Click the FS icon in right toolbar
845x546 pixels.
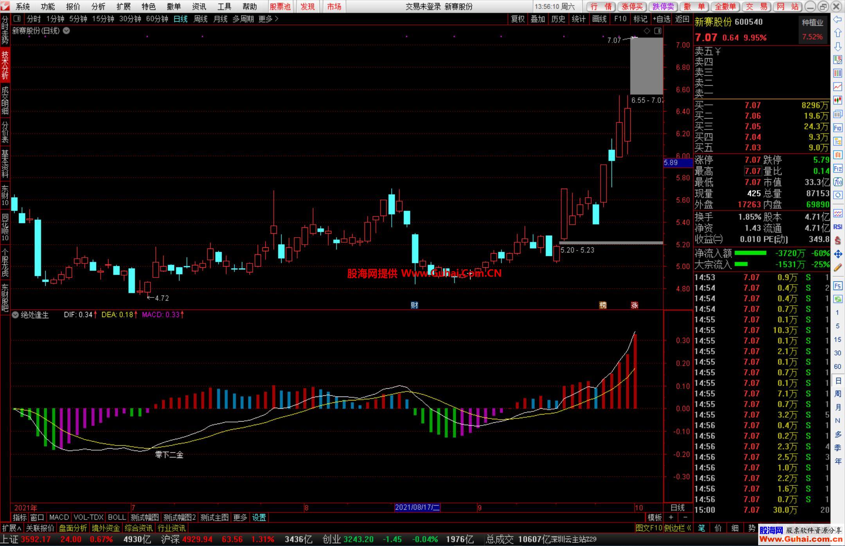tap(838, 286)
